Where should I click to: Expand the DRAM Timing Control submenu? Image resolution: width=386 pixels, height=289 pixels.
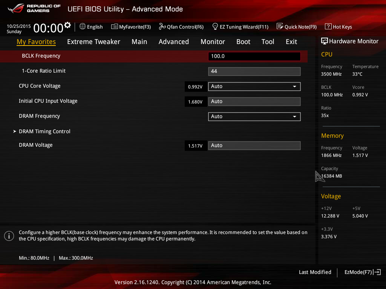(44, 131)
